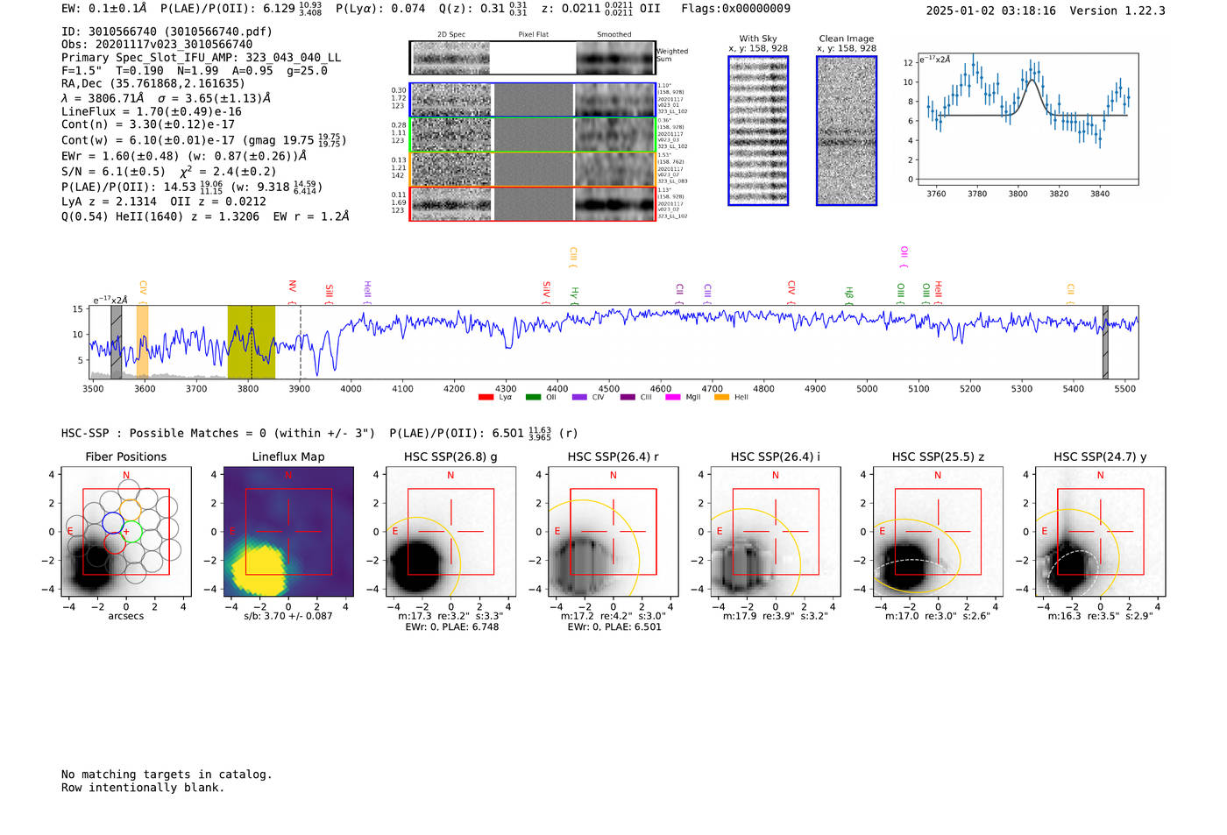Select the green OII legend swatch
Screen dimensions: 1227x835
pos(533,398)
